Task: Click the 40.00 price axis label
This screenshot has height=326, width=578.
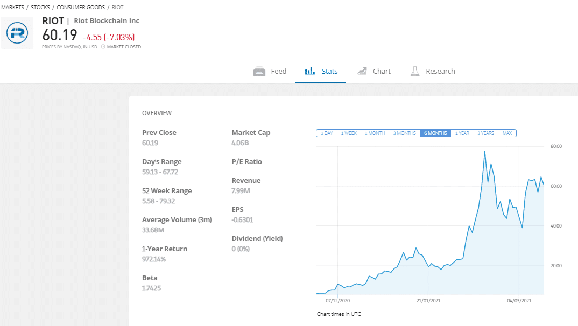Action: [x=556, y=226]
